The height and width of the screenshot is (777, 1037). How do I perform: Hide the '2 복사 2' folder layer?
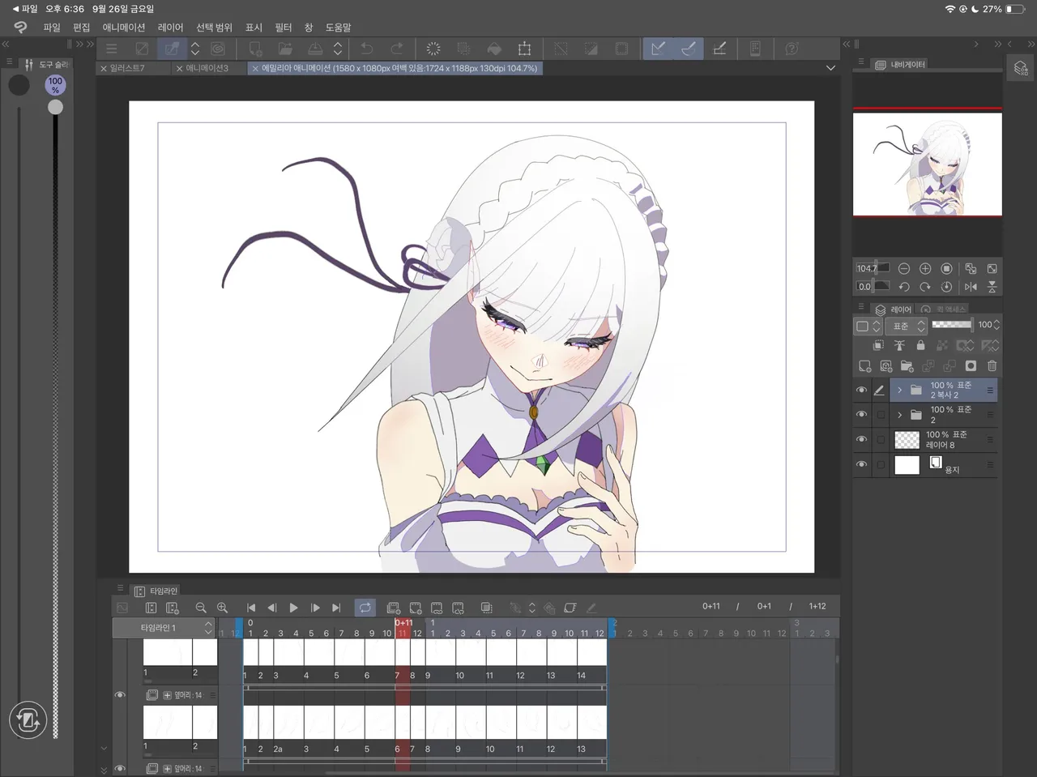tap(861, 391)
